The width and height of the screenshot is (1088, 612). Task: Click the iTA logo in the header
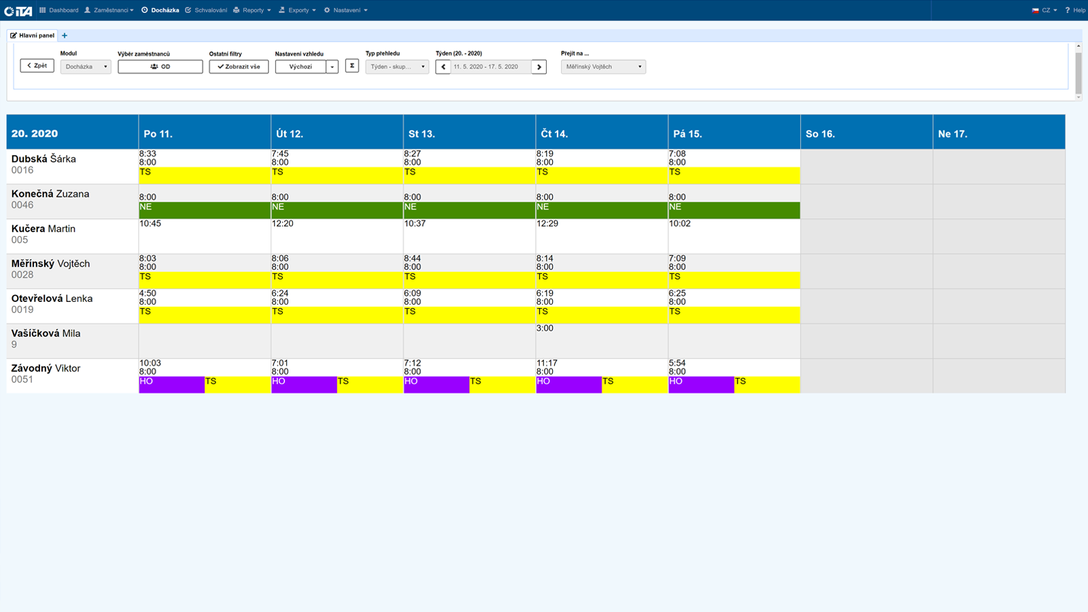[x=18, y=10]
